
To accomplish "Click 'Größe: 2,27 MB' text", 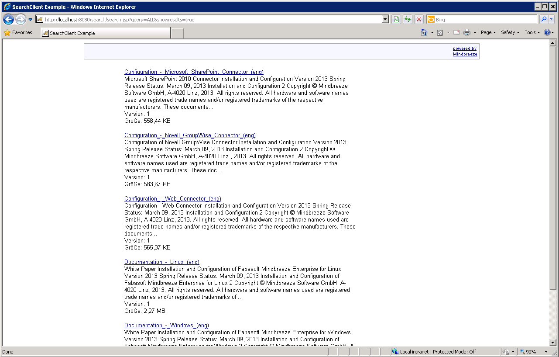I will (x=145, y=311).
